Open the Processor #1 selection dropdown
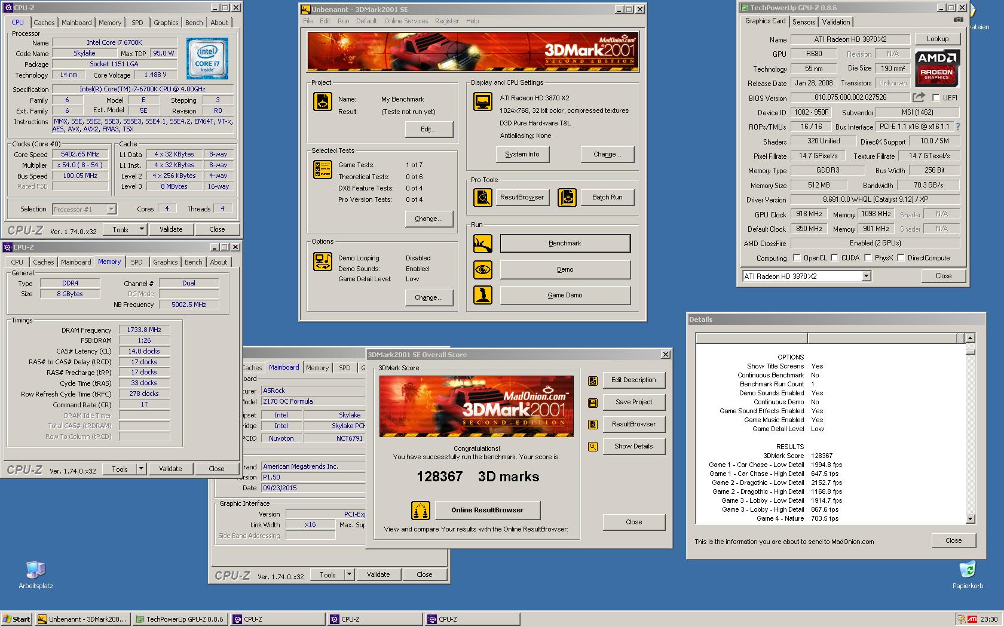 pos(111,210)
